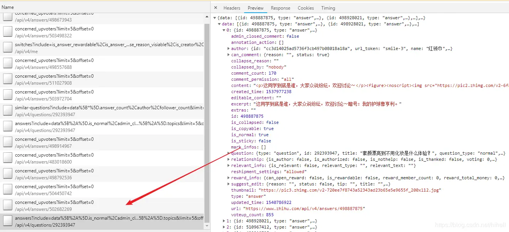Click the collapsed_by: "nobody" line
The image size is (509, 232).
point(258,67)
